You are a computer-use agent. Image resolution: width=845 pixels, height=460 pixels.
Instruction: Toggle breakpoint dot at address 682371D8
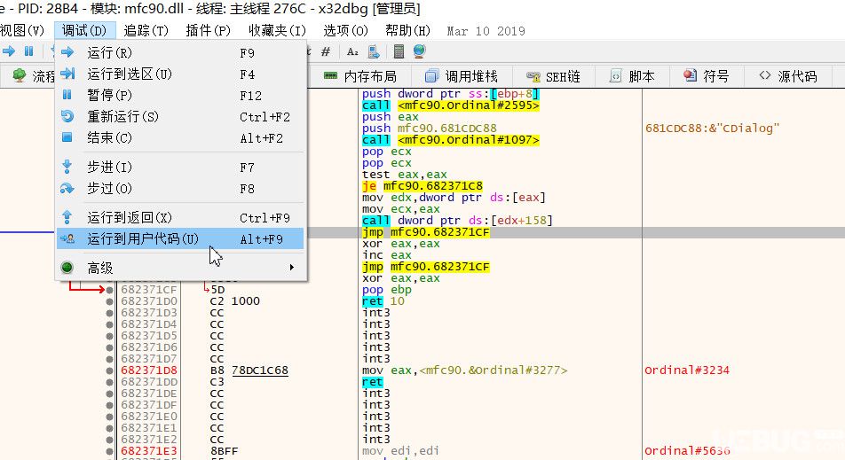tap(109, 370)
